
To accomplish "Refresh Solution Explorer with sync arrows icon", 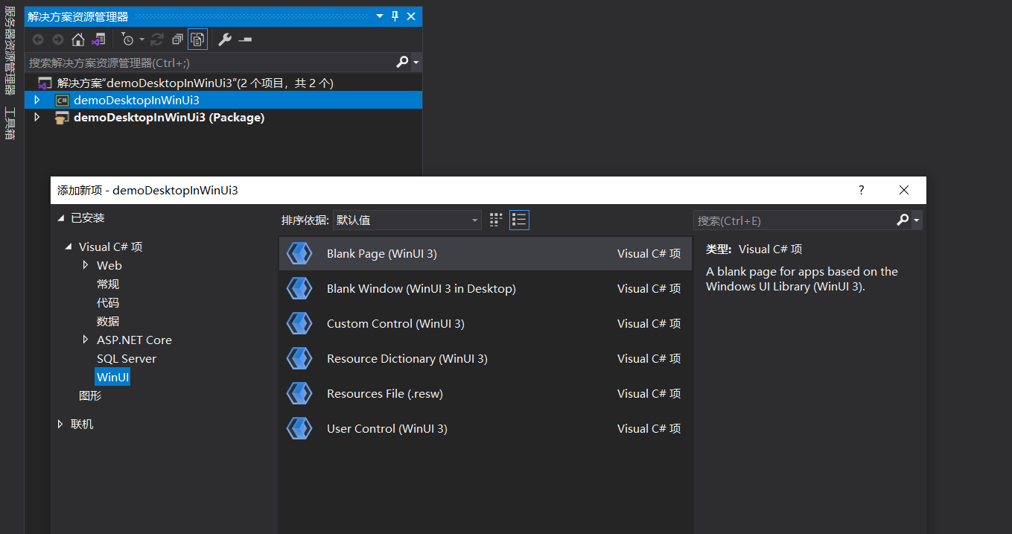I will 157,39.
